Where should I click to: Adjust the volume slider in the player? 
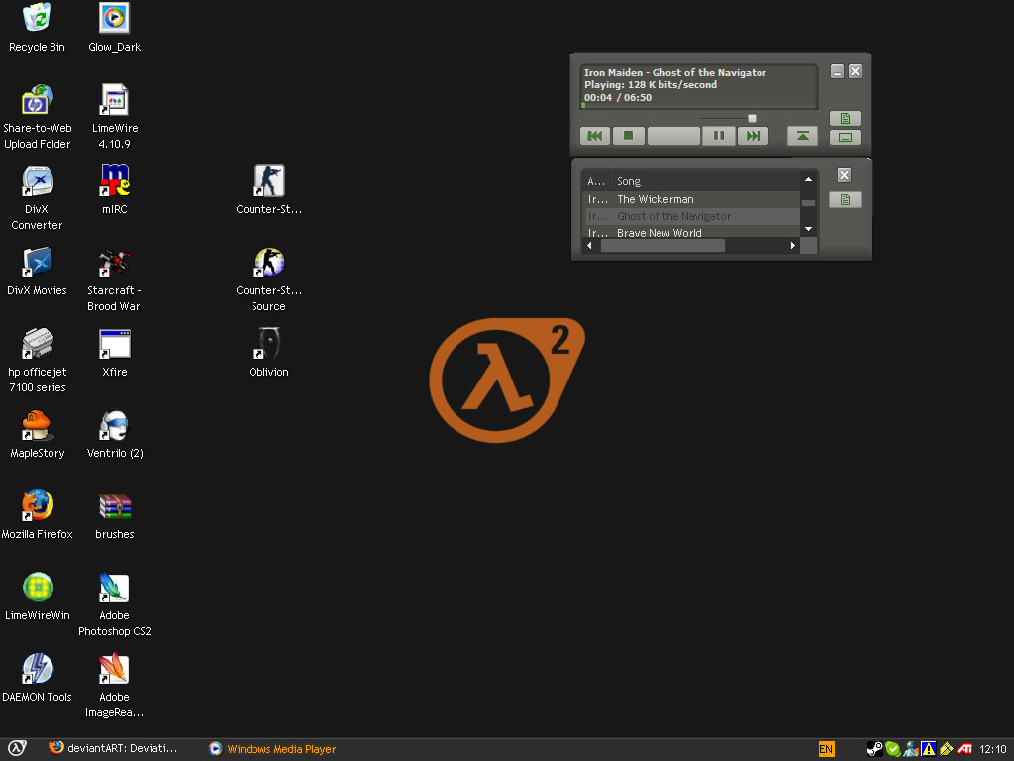751,117
